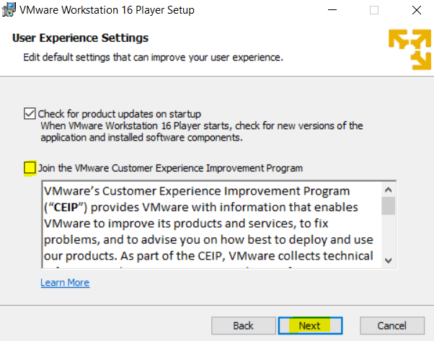
Task: Close the VMware Player Setup window
Action: (x=417, y=10)
